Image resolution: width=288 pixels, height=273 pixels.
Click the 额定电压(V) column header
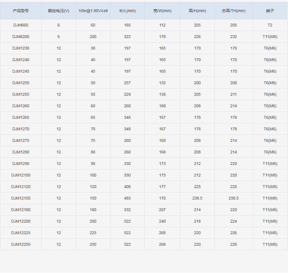(x=59, y=11)
